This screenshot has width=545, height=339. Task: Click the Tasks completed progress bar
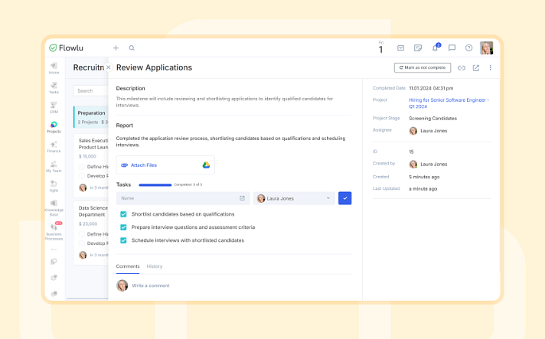[155, 184]
